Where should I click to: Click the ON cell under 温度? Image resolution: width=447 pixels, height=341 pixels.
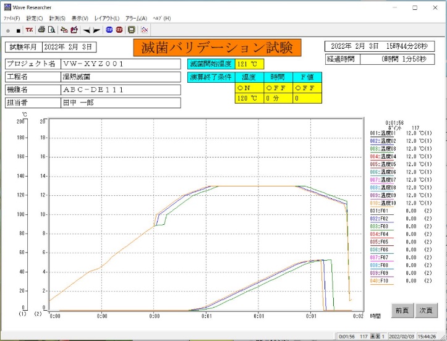tap(249, 88)
